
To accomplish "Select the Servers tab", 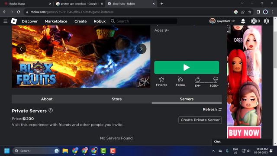I will [x=187, y=99].
